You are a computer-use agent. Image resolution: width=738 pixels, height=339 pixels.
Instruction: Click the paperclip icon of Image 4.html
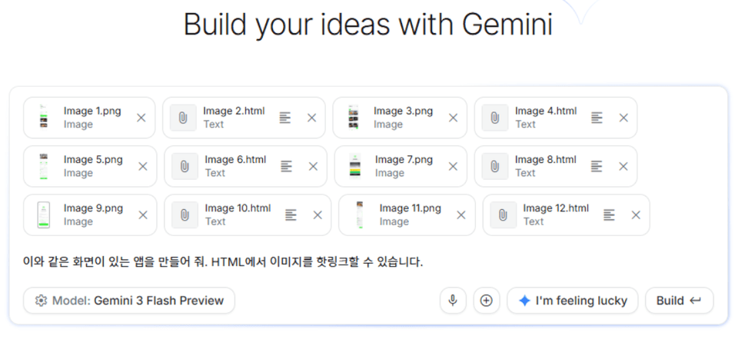(494, 118)
